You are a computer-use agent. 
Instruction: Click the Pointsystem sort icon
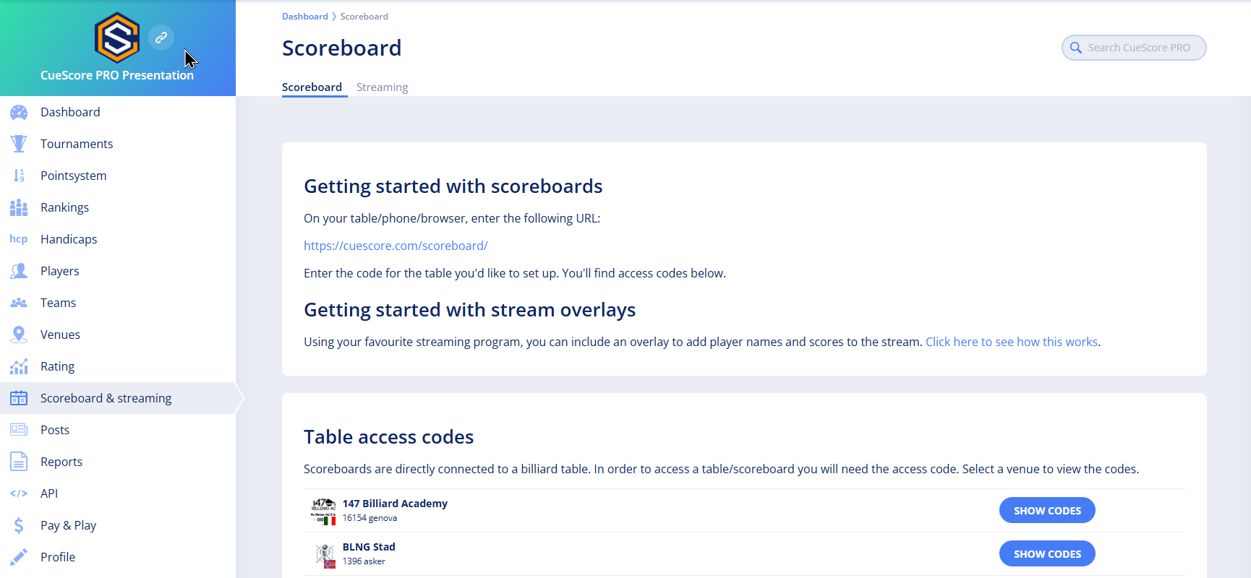tap(19, 176)
